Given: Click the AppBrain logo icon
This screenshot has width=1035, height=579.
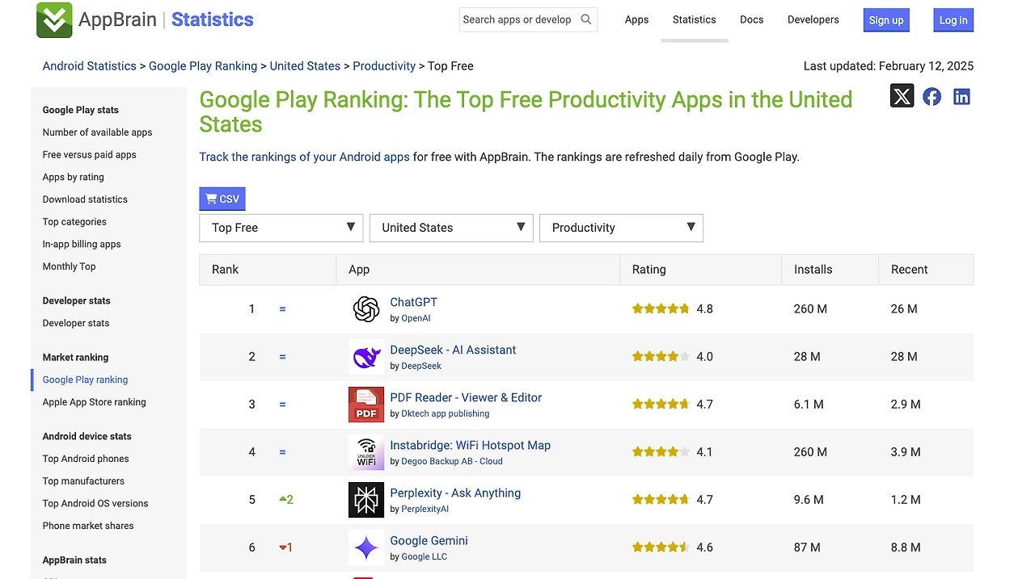Looking at the screenshot, I should (54, 20).
